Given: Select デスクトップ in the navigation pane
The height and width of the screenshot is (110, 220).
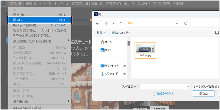Looking at the screenshot, I should (x=109, y=66).
